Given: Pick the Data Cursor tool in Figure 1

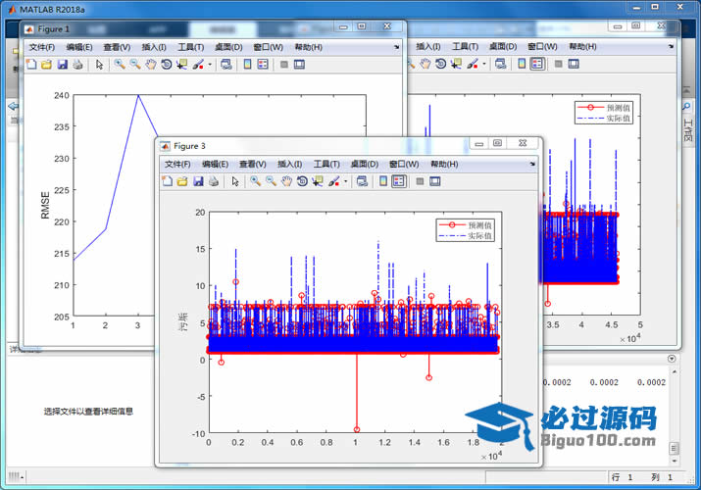Looking at the screenshot, I should click(182, 65).
